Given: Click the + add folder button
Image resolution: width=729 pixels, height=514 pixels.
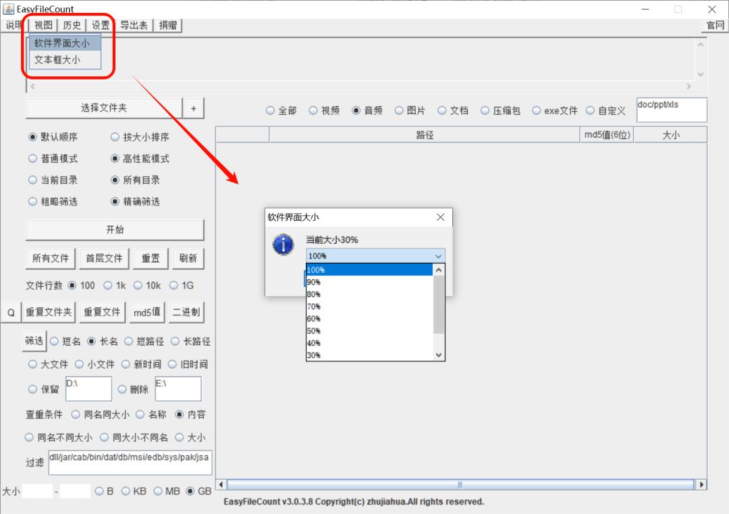Looking at the screenshot, I should tap(194, 108).
